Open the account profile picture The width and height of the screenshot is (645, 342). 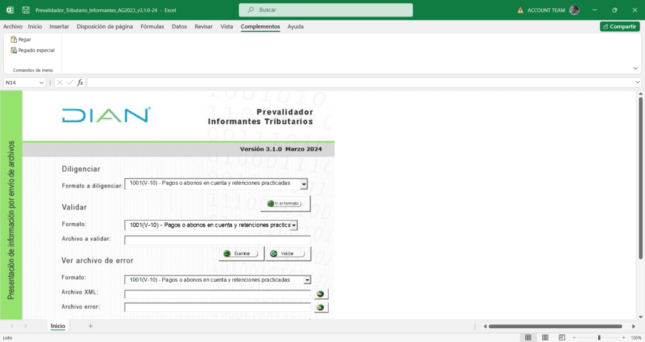574,10
